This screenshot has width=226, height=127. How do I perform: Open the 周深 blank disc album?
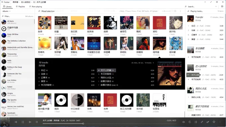(61, 100)
